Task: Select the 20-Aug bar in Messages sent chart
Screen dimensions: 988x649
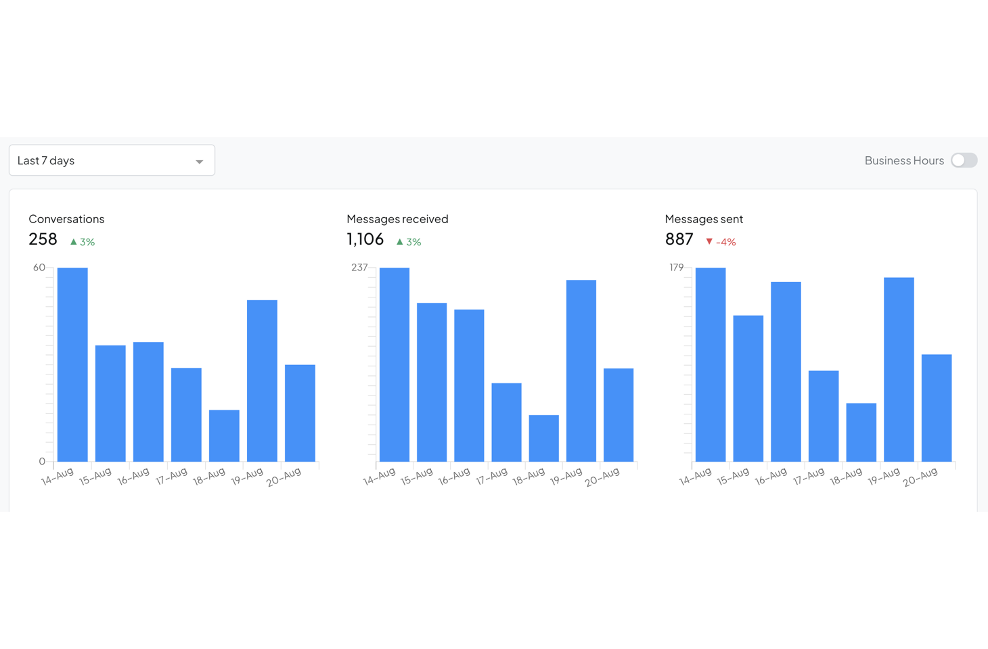Action: click(937, 408)
